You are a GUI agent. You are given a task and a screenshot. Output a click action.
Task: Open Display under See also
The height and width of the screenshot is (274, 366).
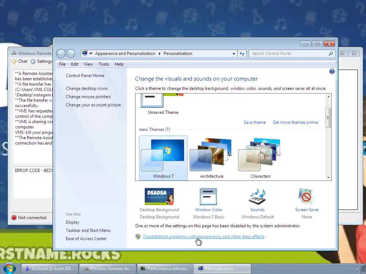pos(73,222)
